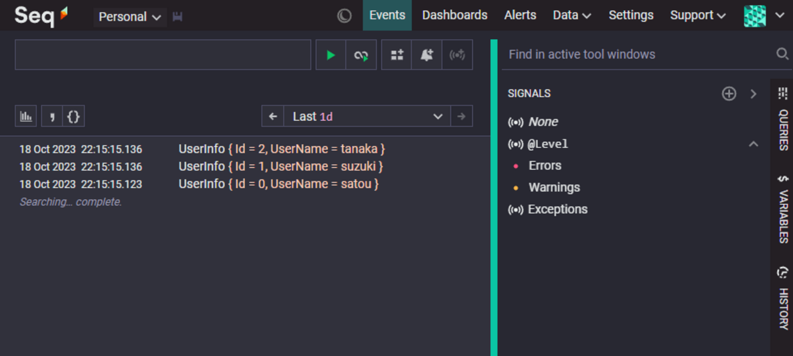
Task: Toggle the dark/light theme moon icon
Action: pos(344,16)
